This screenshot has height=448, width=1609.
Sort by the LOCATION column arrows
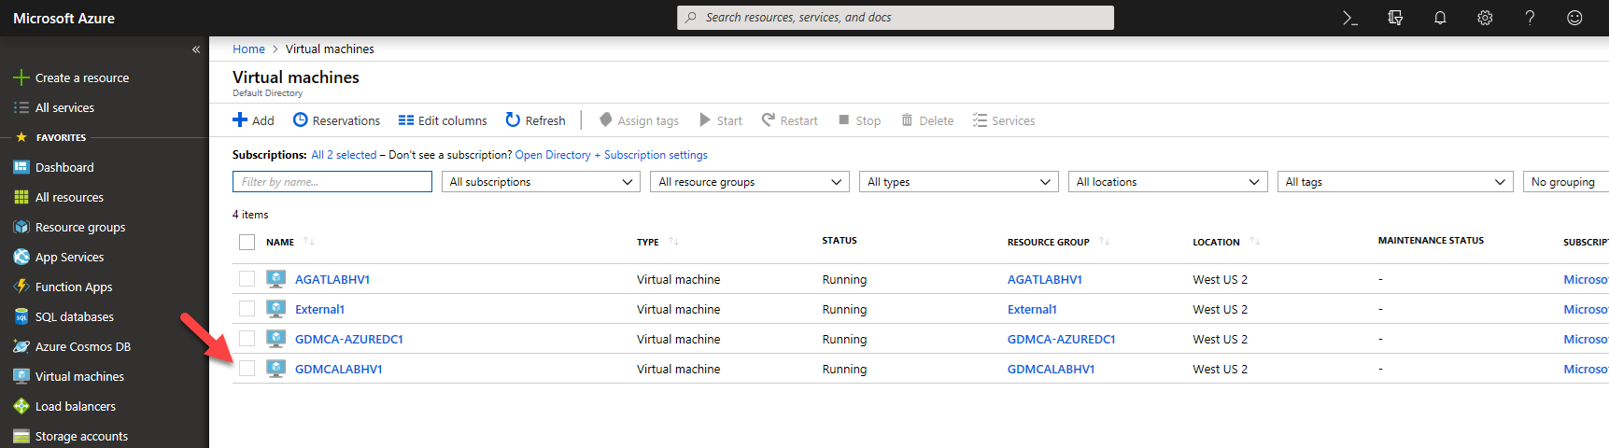click(1255, 242)
